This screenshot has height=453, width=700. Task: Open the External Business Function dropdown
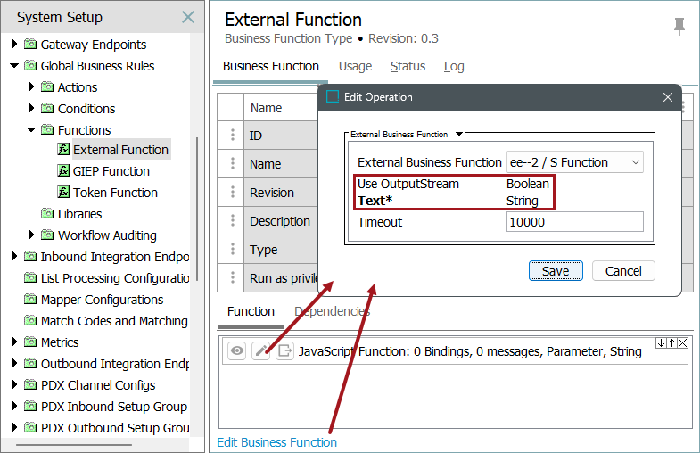(x=574, y=162)
